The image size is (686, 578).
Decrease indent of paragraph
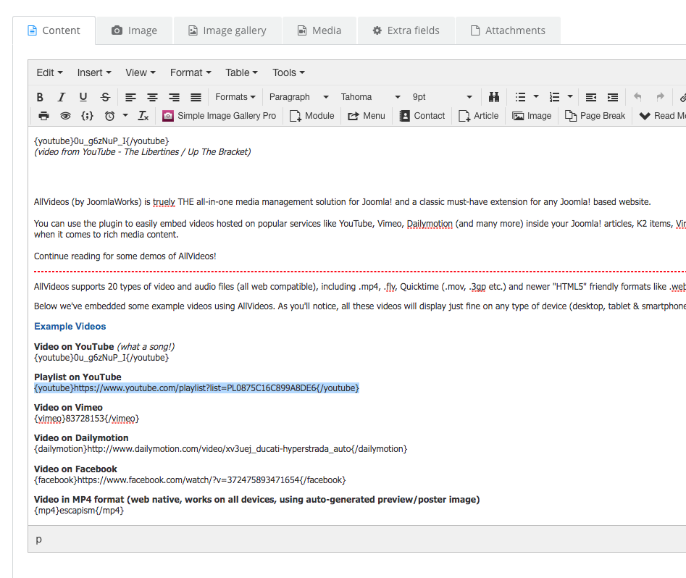point(591,97)
